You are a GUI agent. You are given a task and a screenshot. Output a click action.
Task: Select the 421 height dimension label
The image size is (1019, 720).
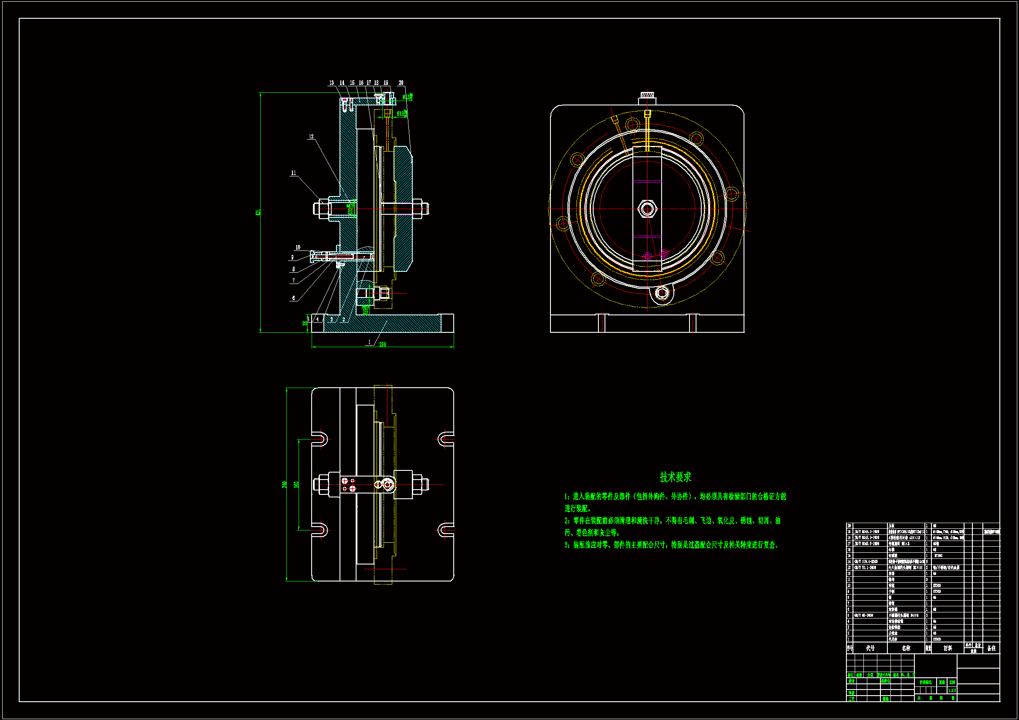(258, 213)
